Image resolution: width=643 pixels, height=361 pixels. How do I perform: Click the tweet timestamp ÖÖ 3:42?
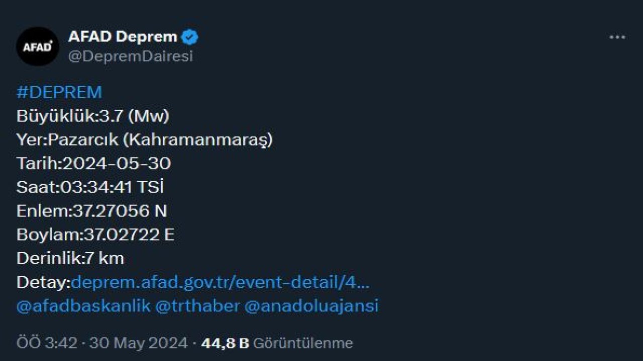click(47, 344)
